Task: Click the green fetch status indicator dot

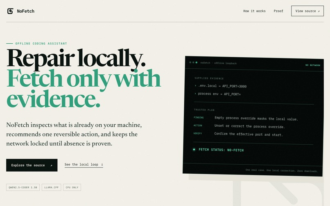Action: [194, 150]
